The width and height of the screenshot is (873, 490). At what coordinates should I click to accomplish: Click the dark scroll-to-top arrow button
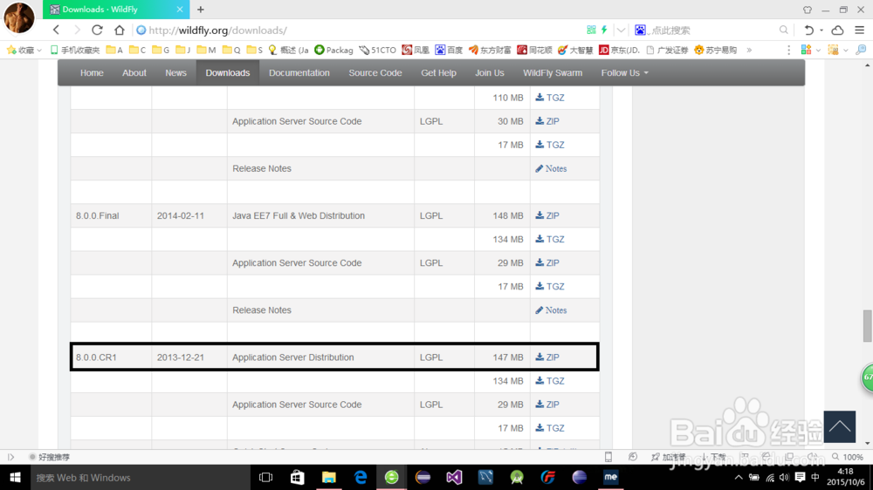[840, 426]
